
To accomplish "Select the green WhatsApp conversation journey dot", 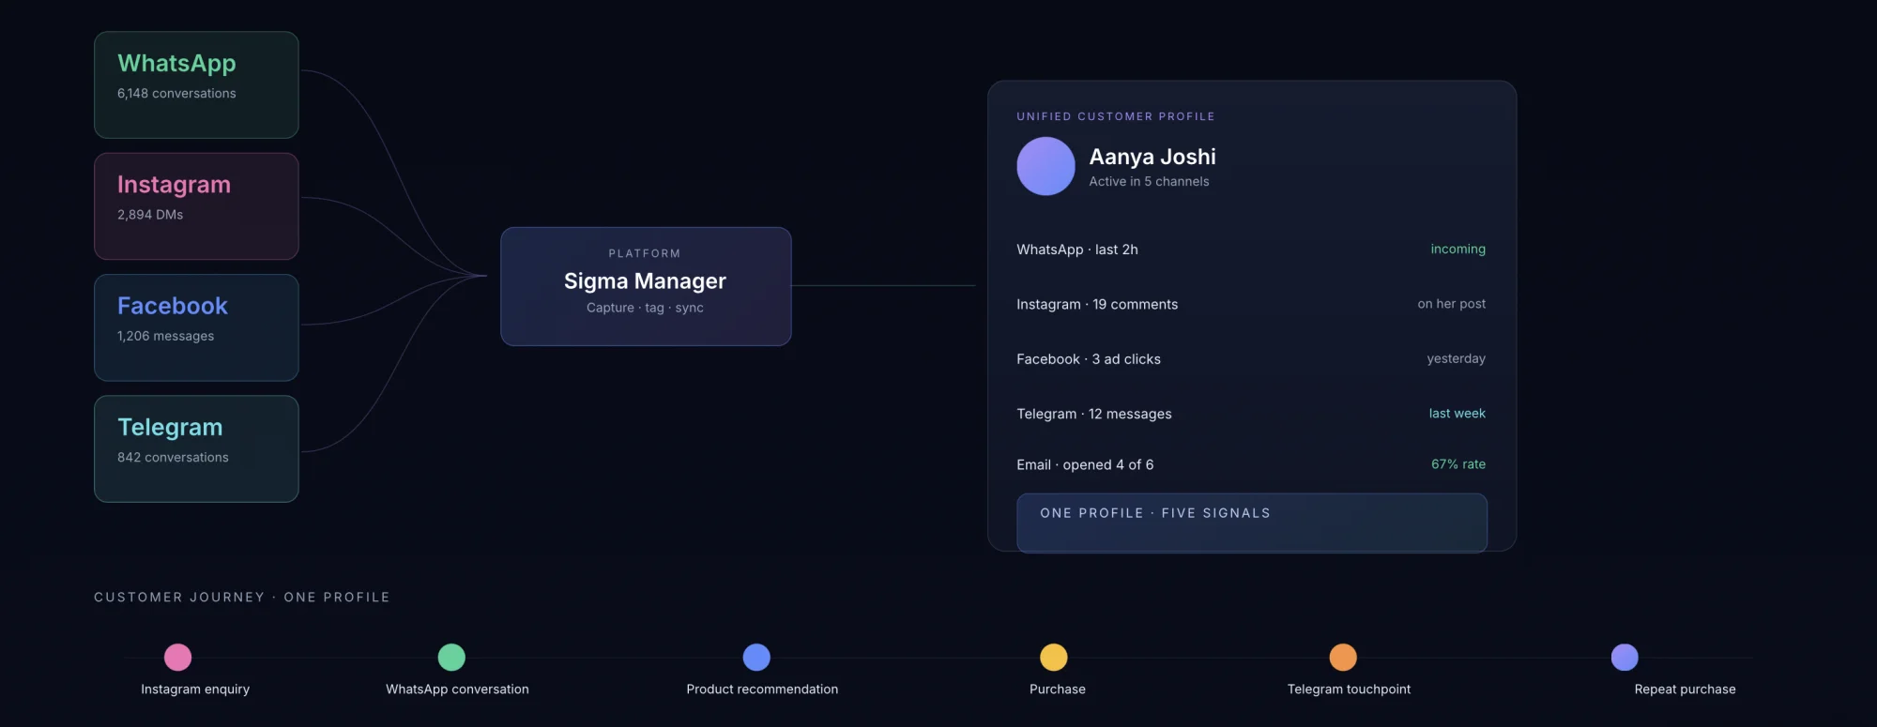I will [451, 657].
